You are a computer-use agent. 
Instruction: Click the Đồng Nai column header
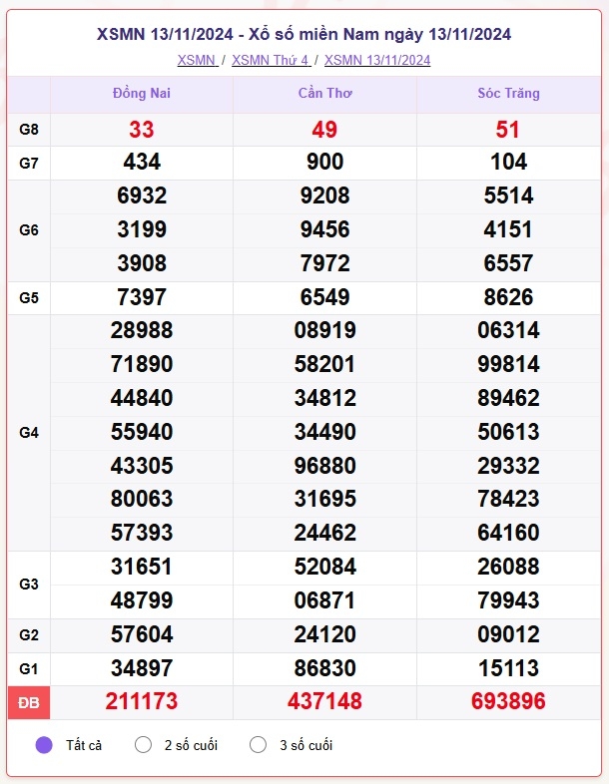click(x=142, y=93)
